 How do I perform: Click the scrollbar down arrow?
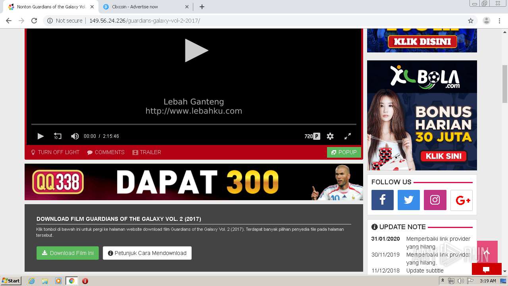pyautogui.click(x=505, y=271)
